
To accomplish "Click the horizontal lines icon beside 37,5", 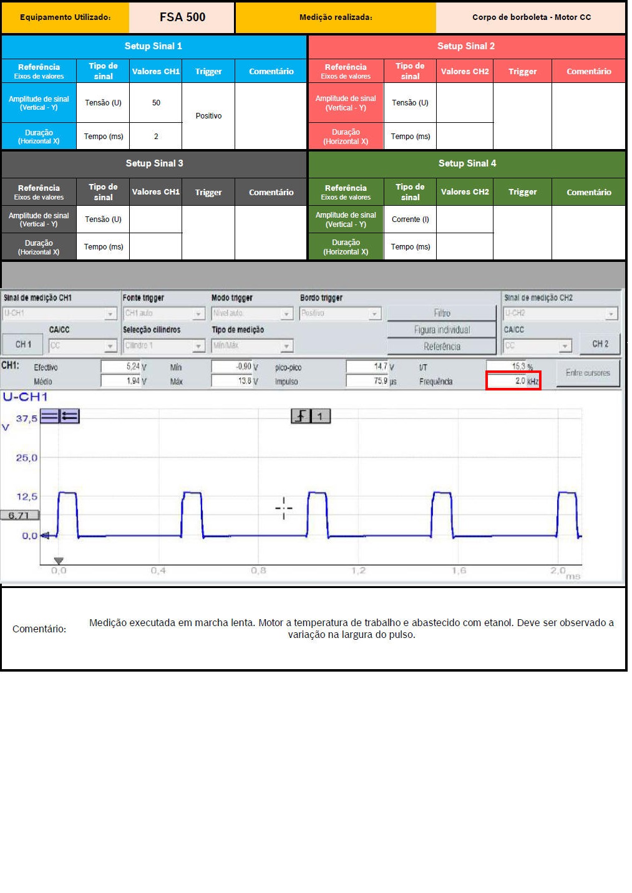I will coord(49,416).
